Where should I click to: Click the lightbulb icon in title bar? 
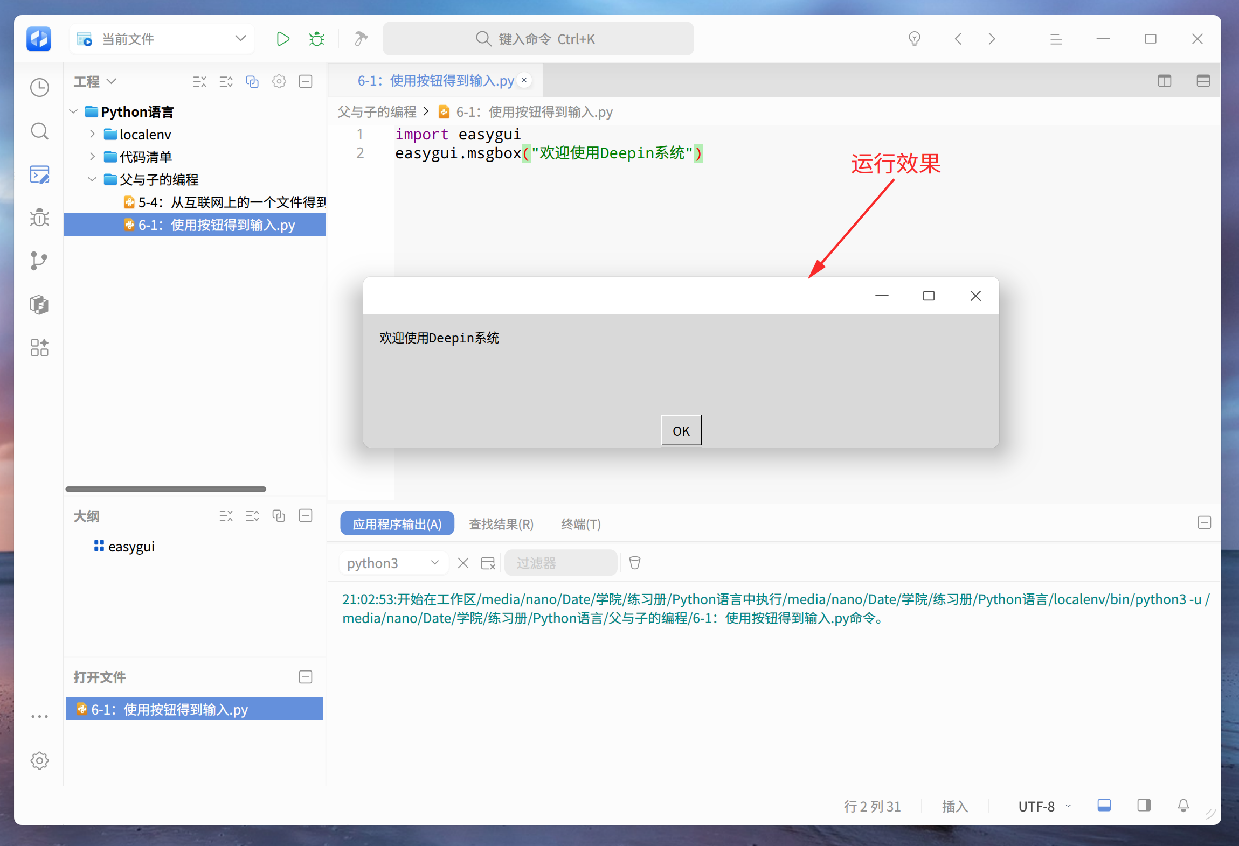(915, 39)
